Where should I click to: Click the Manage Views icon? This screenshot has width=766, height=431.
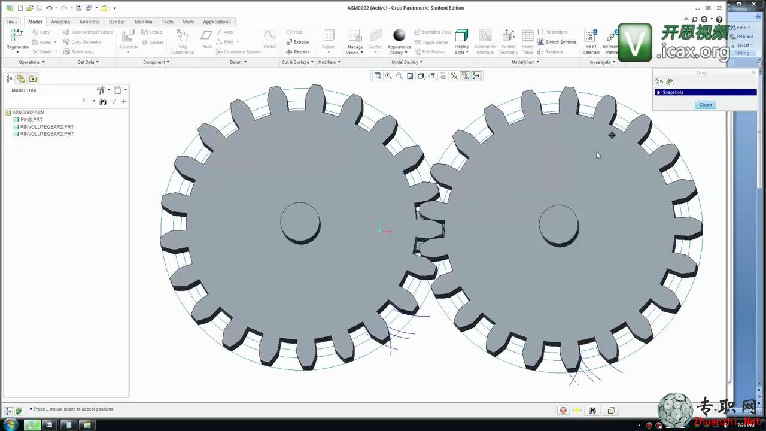click(x=355, y=36)
